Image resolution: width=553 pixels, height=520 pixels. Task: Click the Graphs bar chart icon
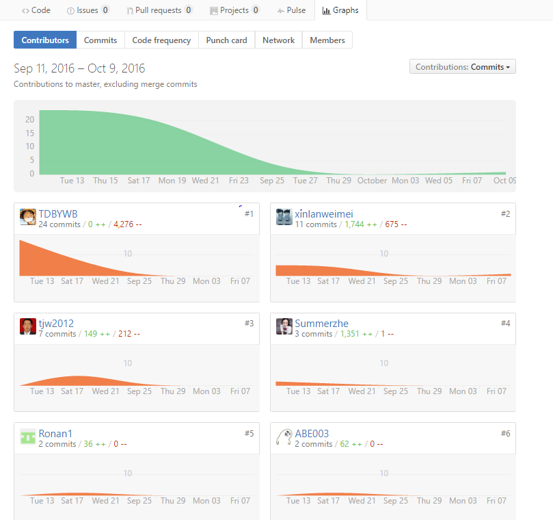(326, 11)
